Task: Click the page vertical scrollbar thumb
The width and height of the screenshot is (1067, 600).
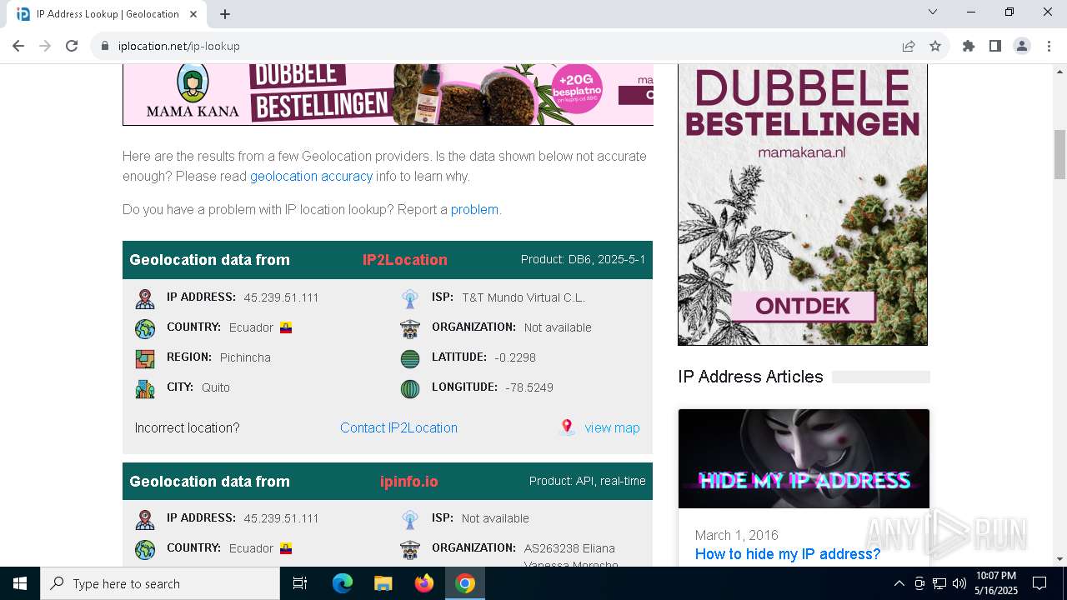Action: 1059,155
